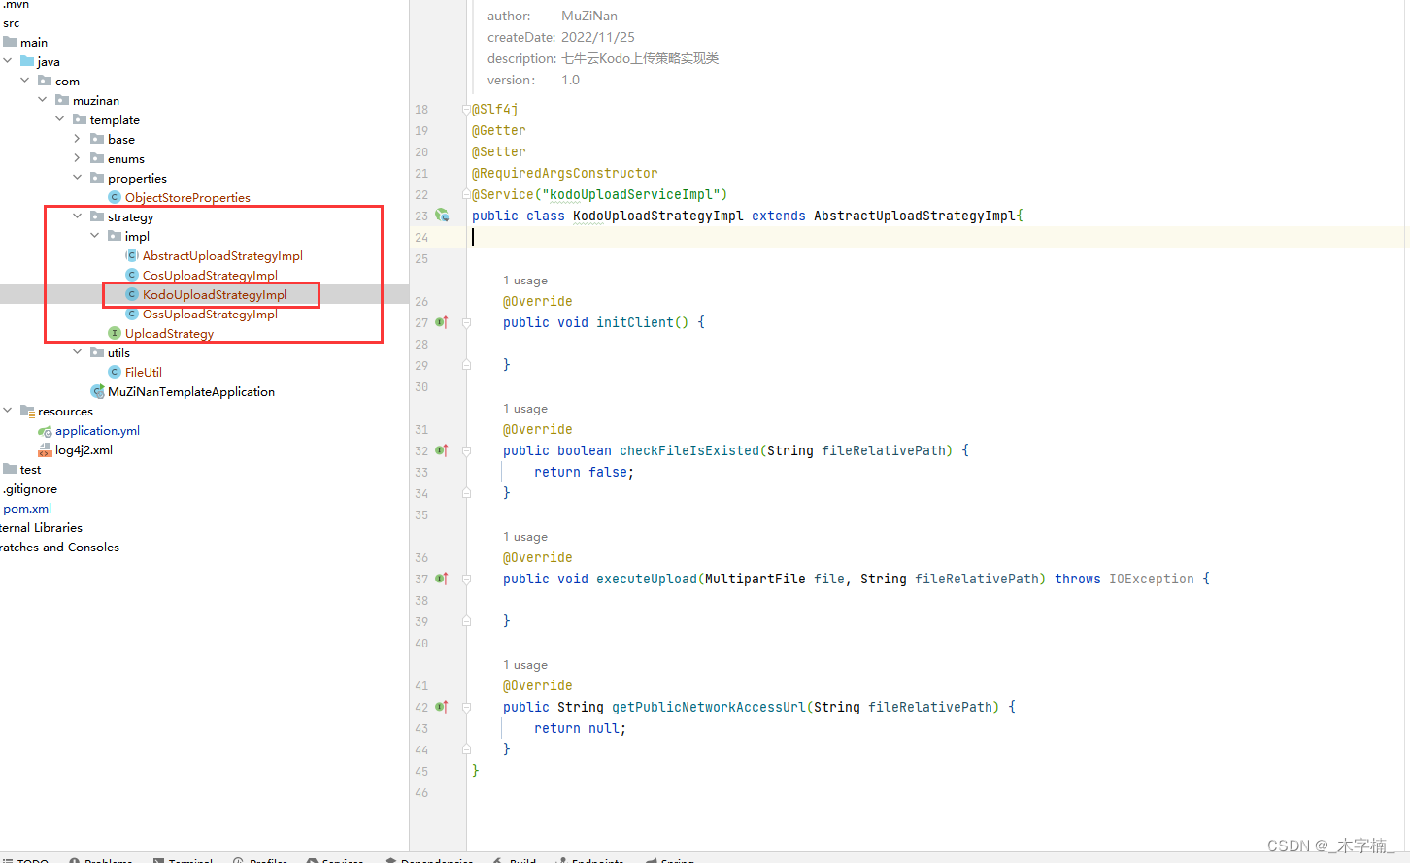Select CosUploadStrategyImpl in the project tree
Image resolution: width=1410 pixels, height=863 pixels.
pos(210,275)
